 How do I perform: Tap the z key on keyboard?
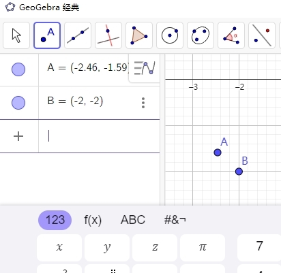point(155,248)
